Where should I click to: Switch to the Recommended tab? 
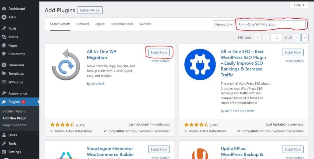coord(122,24)
